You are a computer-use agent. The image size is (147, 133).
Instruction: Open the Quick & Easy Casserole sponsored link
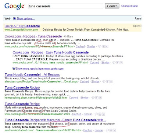click(22, 26)
